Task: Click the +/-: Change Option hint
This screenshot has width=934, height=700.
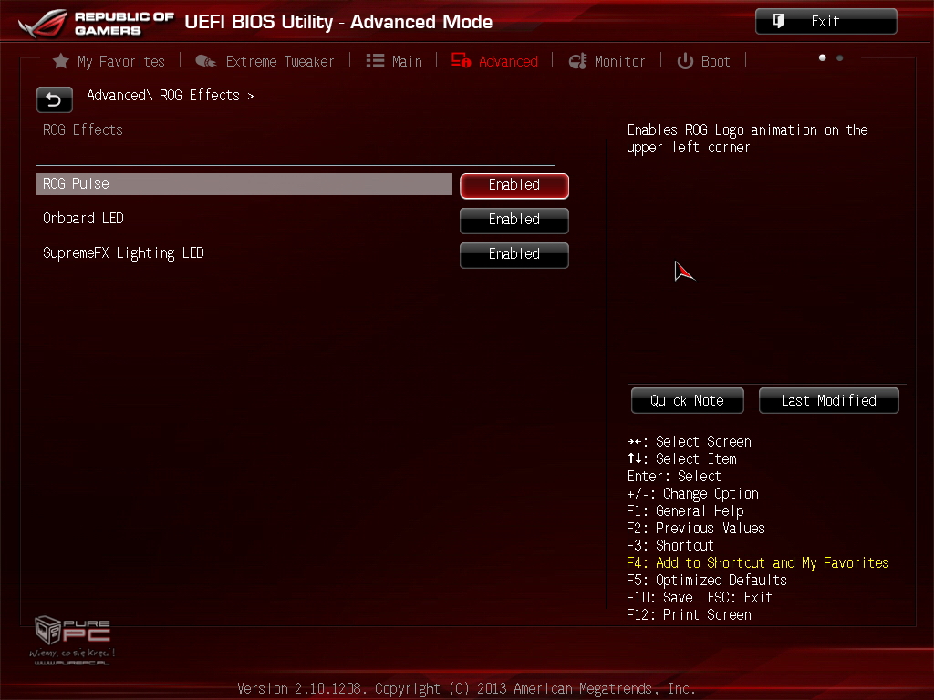Action: pos(693,494)
